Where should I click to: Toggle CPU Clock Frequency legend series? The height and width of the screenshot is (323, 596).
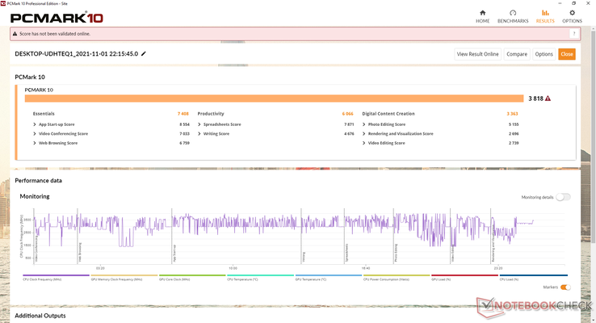pos(56,277)
